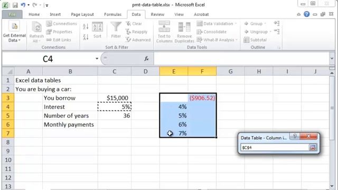Click the Clear filter button
Viewport: 338px width, 190px height.
coord(134,23)
